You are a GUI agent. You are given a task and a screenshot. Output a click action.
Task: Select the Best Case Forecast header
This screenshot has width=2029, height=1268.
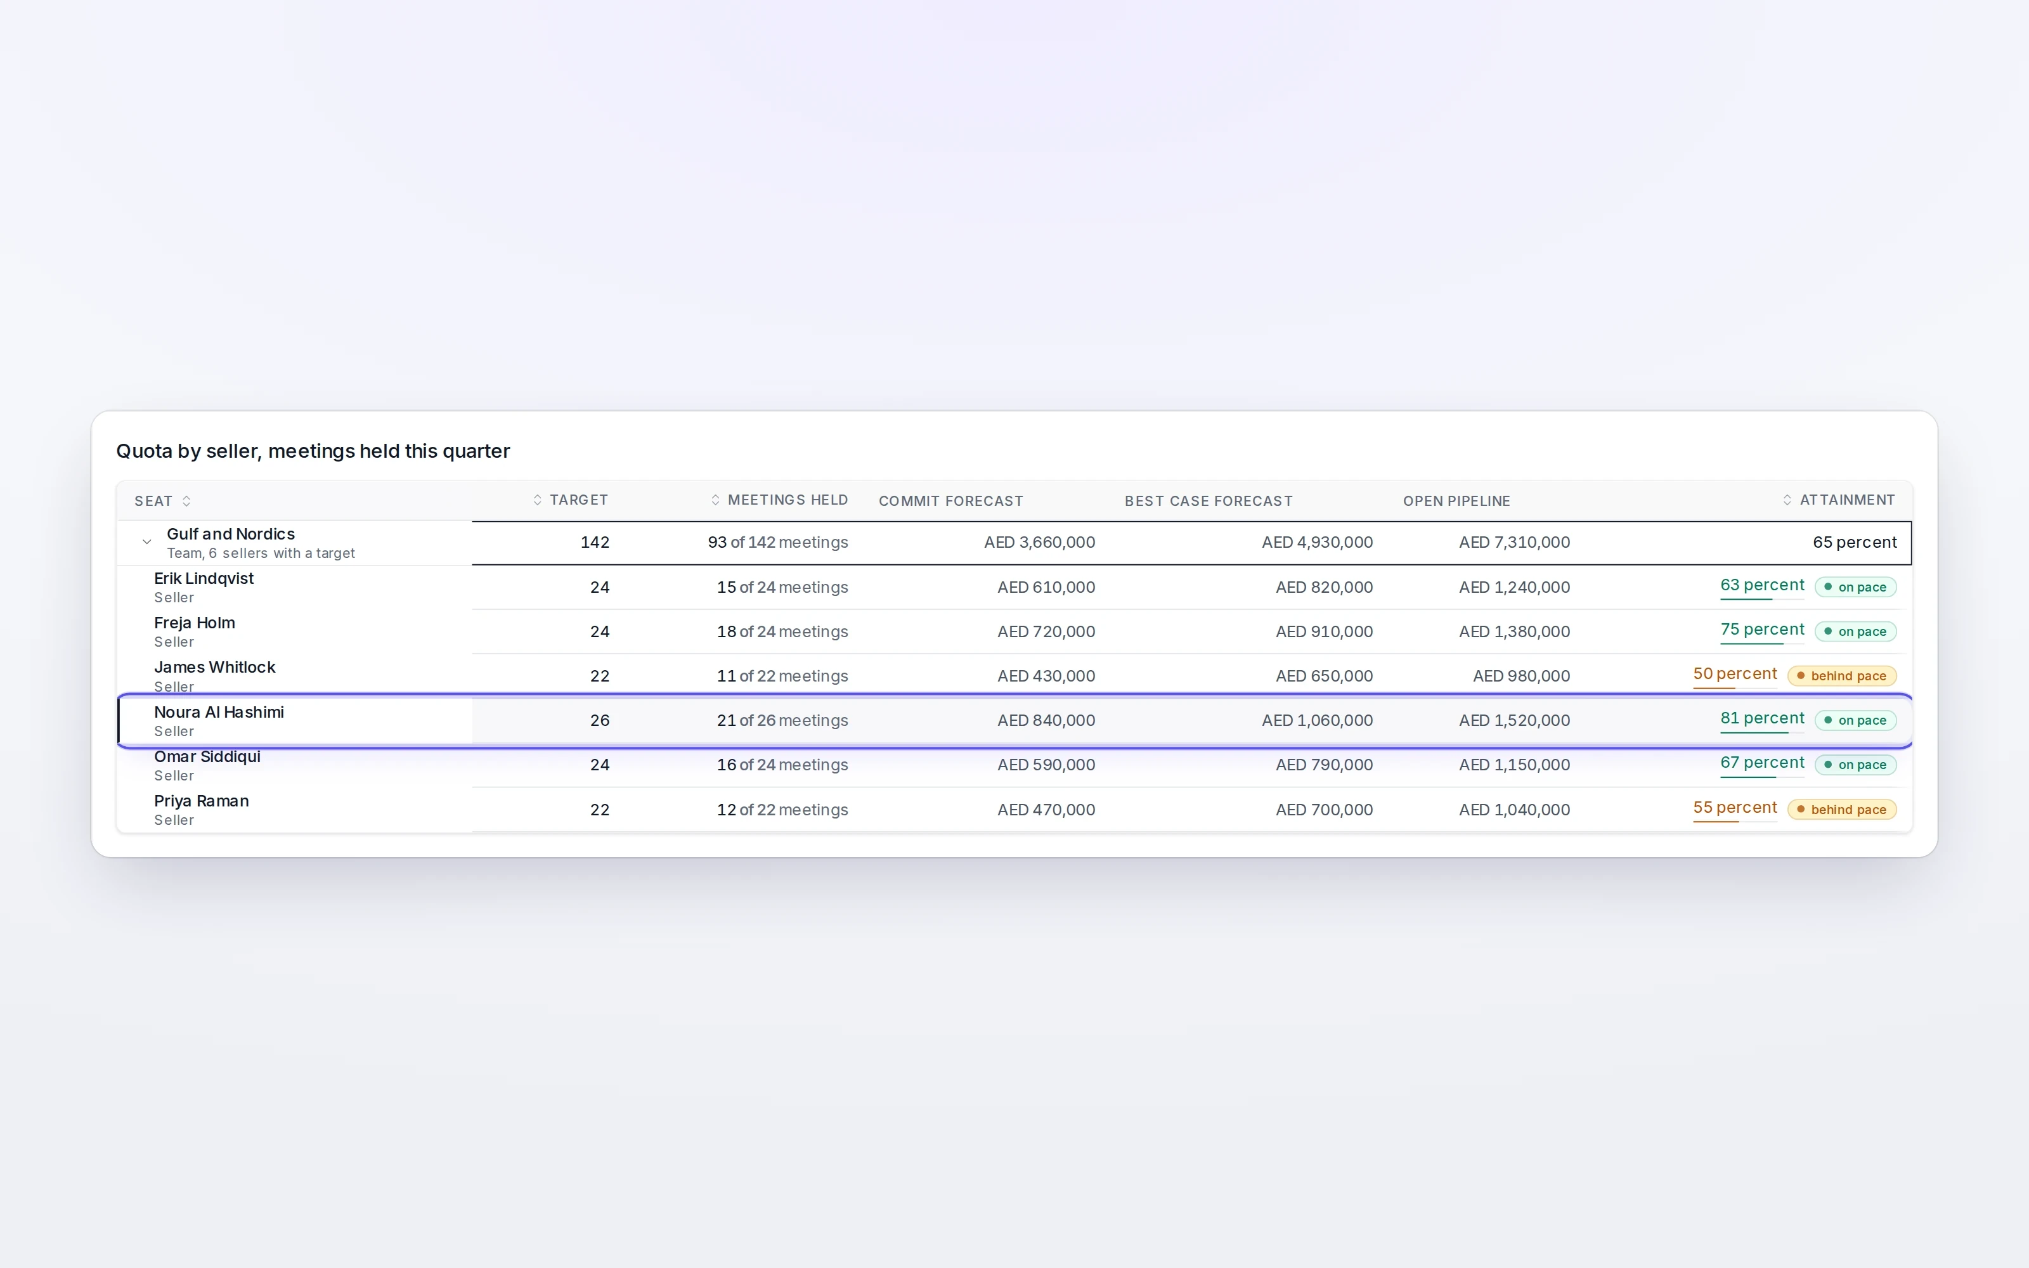(1208, 501)
